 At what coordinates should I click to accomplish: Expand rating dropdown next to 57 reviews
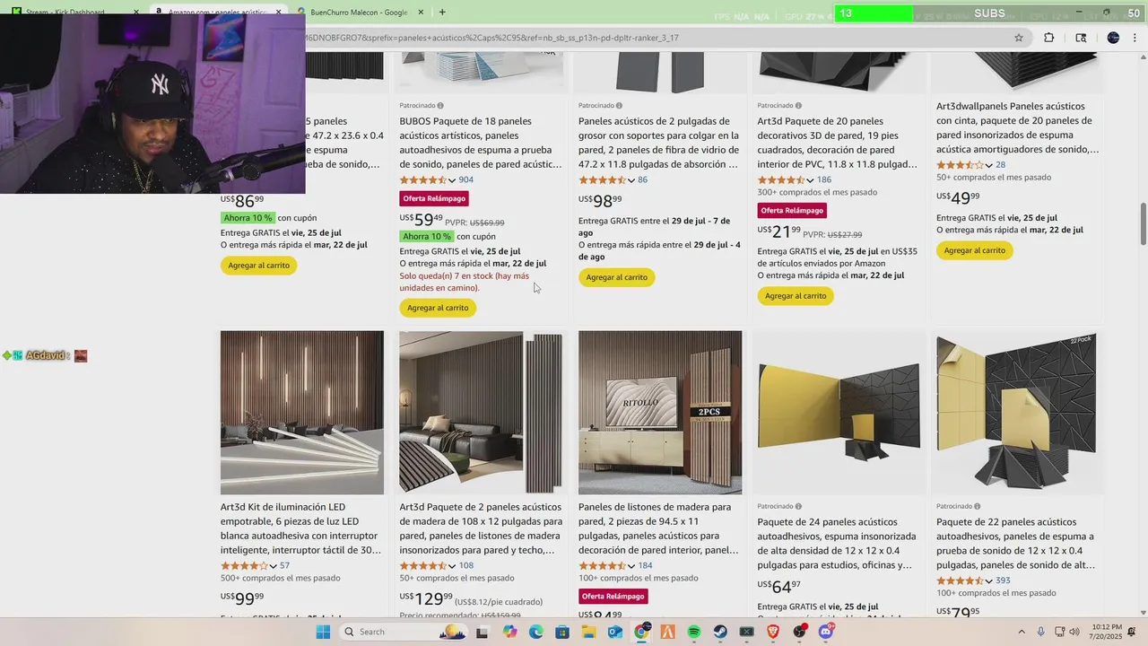(x=274, y=566)
